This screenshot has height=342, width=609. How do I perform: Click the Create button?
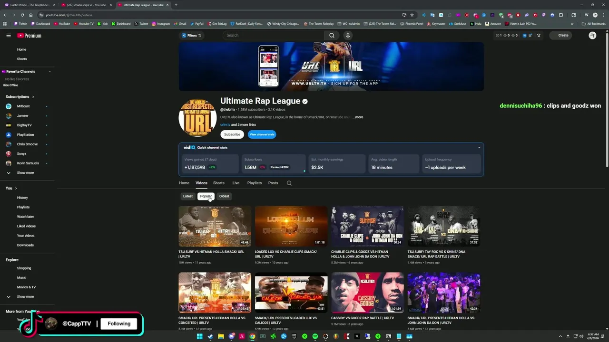pyautogui.click(x=560, y=35)
